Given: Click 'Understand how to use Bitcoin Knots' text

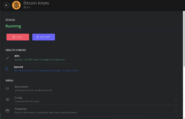Looking at the screenshot, I should 34,90.
